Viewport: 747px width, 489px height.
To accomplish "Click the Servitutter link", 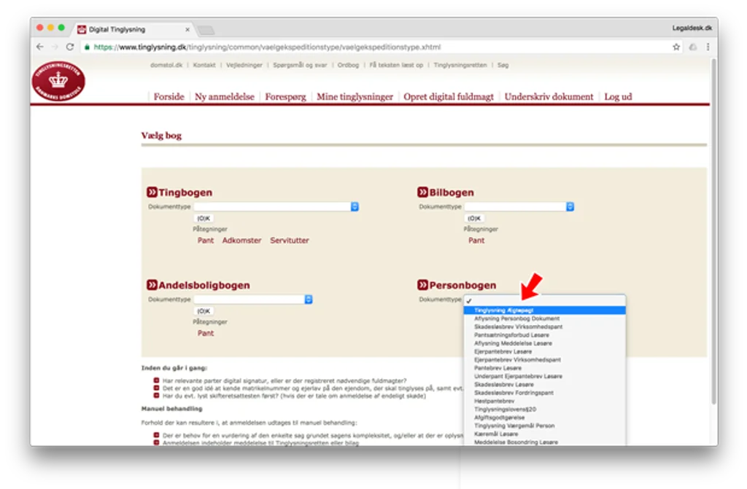I will 289,240.
